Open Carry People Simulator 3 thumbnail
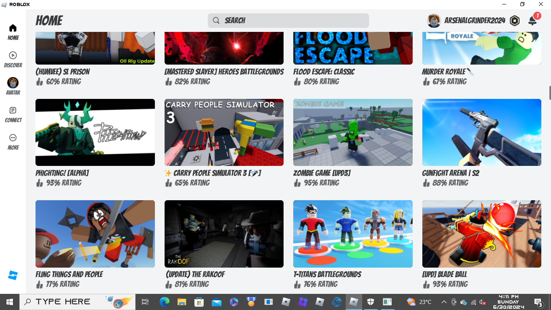Screen dimensions: 551x310 pyautogui.click(x=224, y=132)
